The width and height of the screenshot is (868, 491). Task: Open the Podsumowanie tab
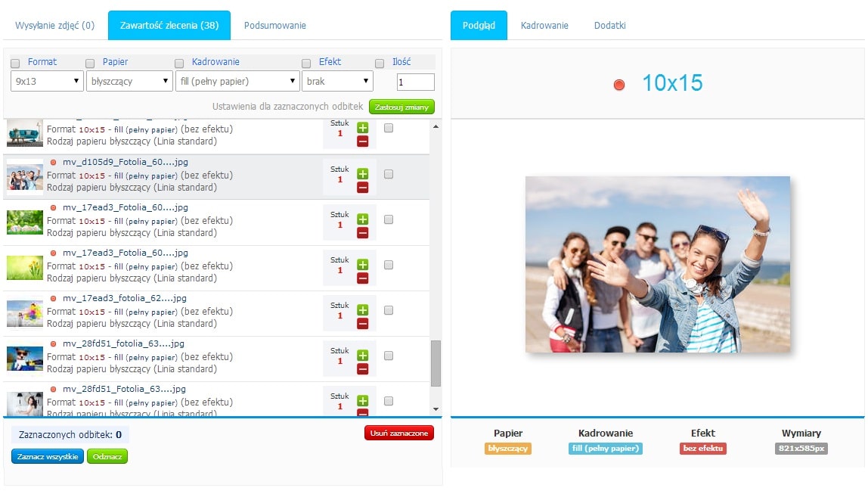pyautogui.click(x=275, y=26)
